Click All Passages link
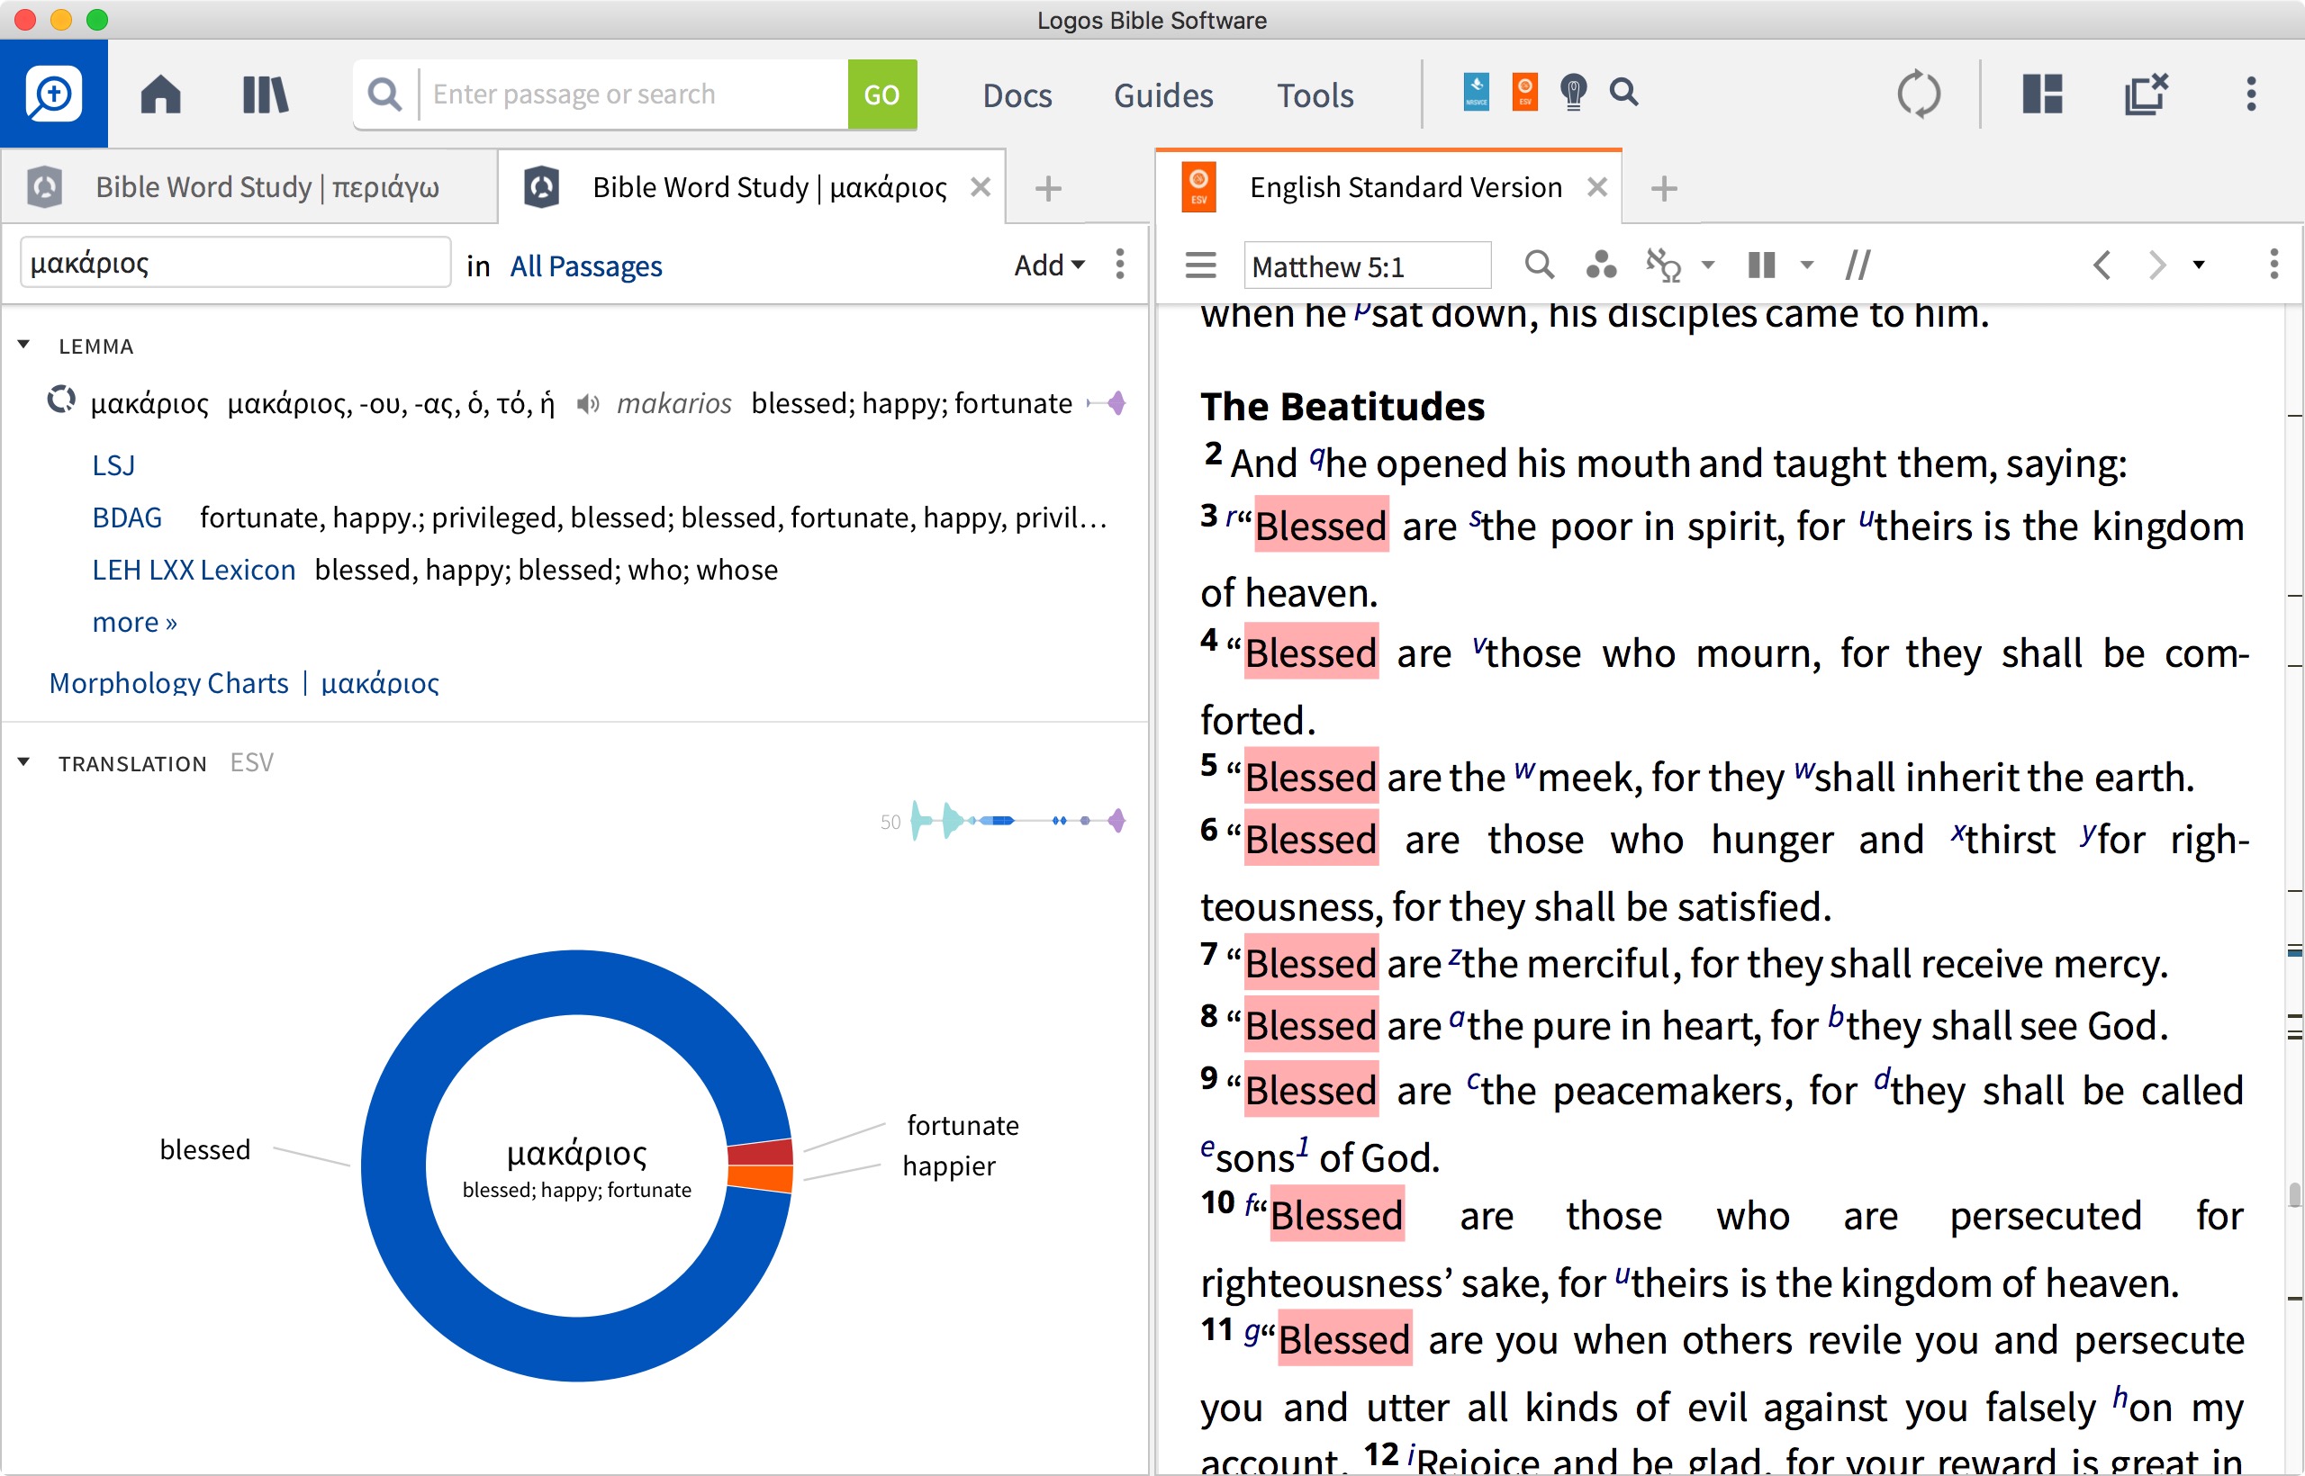The image size is (2305, 1476). click(x=586, y=265)
